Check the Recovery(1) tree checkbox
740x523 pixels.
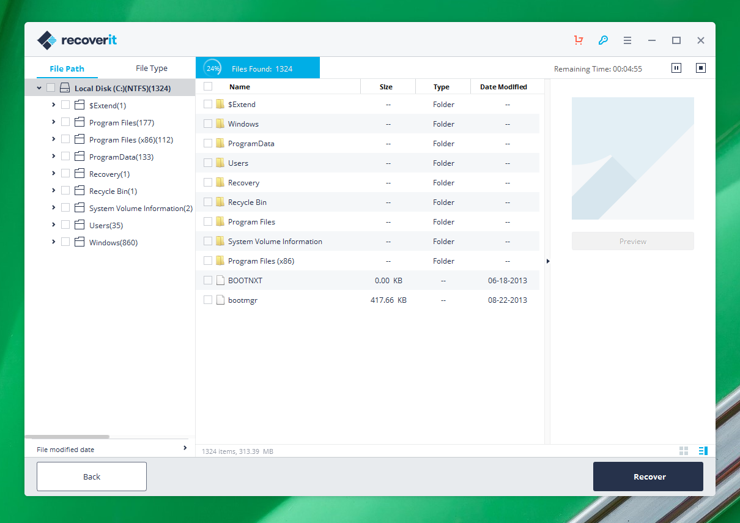[65, 174]
